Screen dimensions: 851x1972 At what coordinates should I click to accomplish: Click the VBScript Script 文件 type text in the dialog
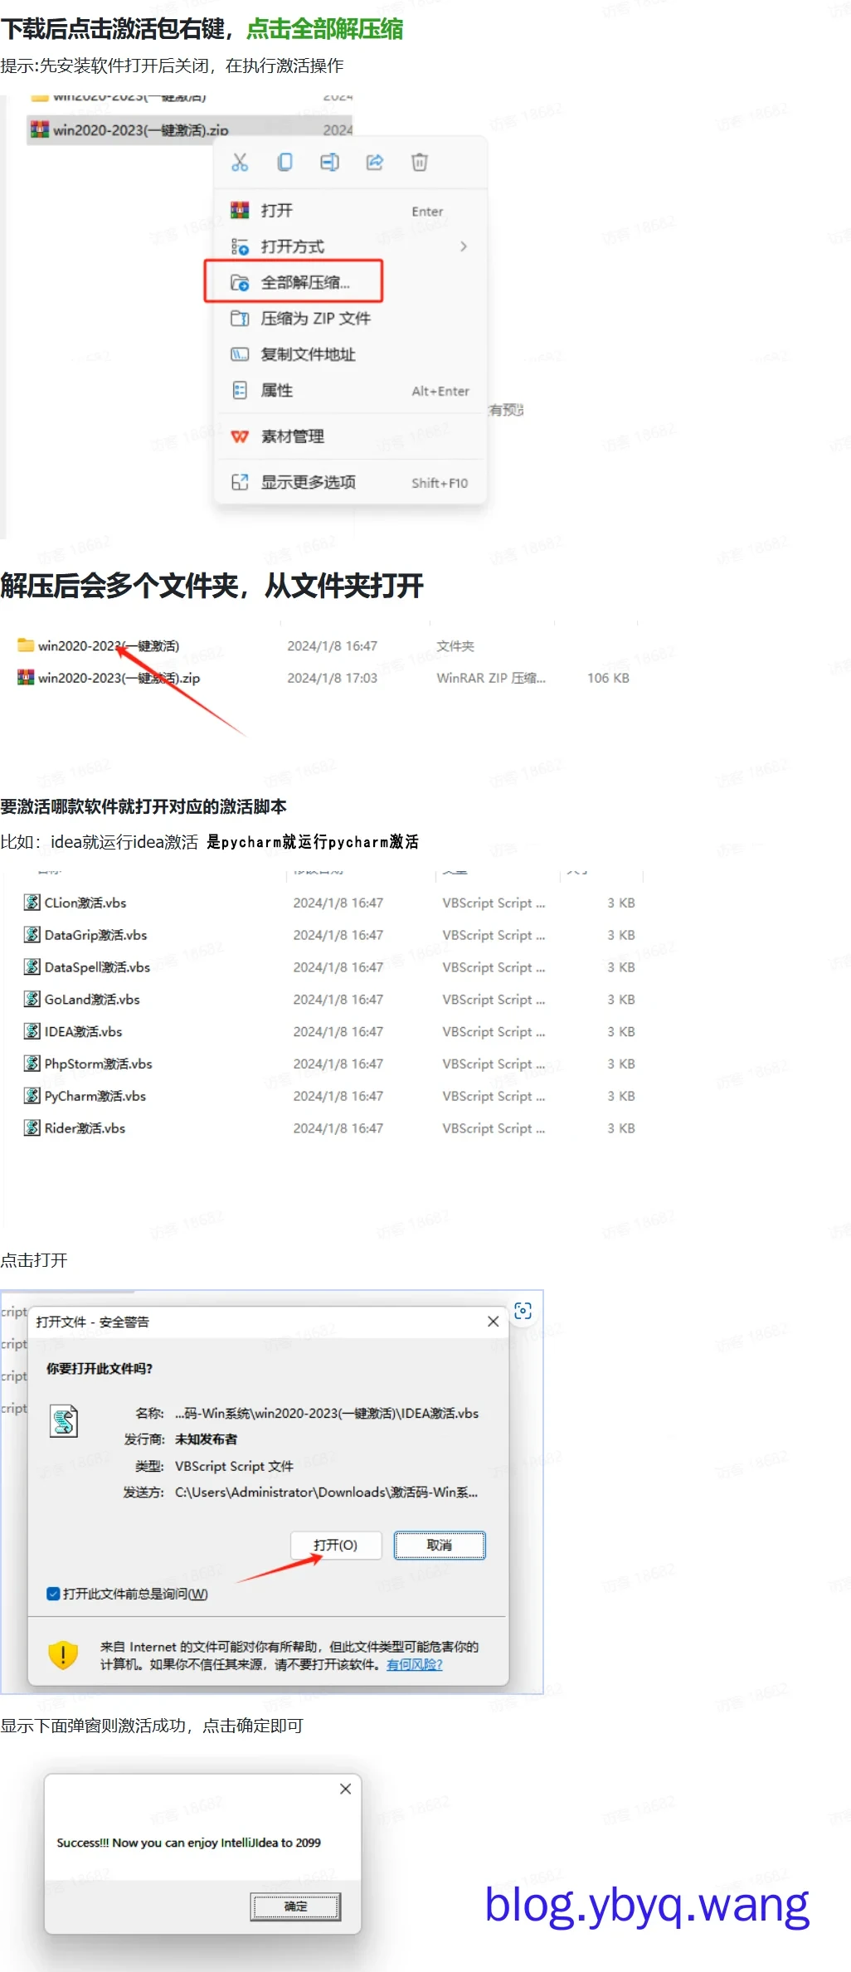pos(234,1466)
